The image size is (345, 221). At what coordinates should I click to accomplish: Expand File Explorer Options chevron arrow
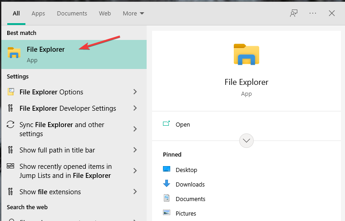(135, 92)
